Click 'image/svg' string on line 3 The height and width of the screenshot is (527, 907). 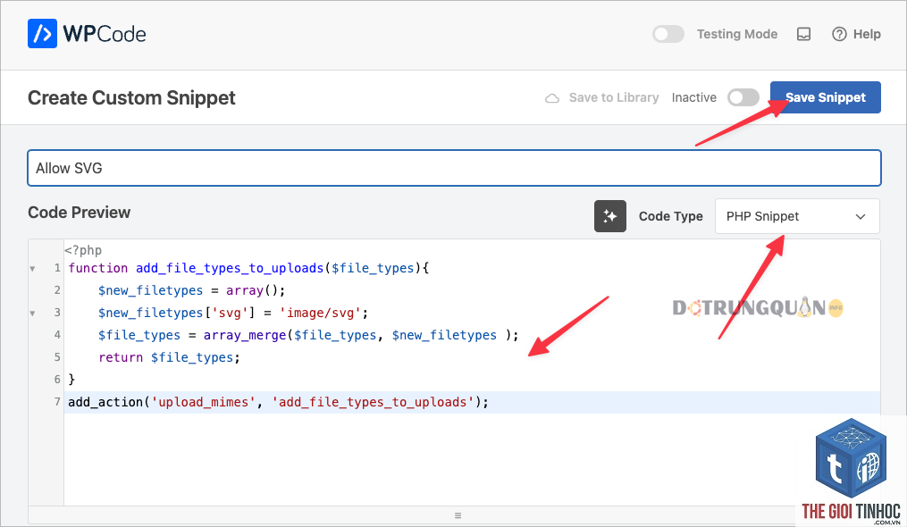coord(320,313)
